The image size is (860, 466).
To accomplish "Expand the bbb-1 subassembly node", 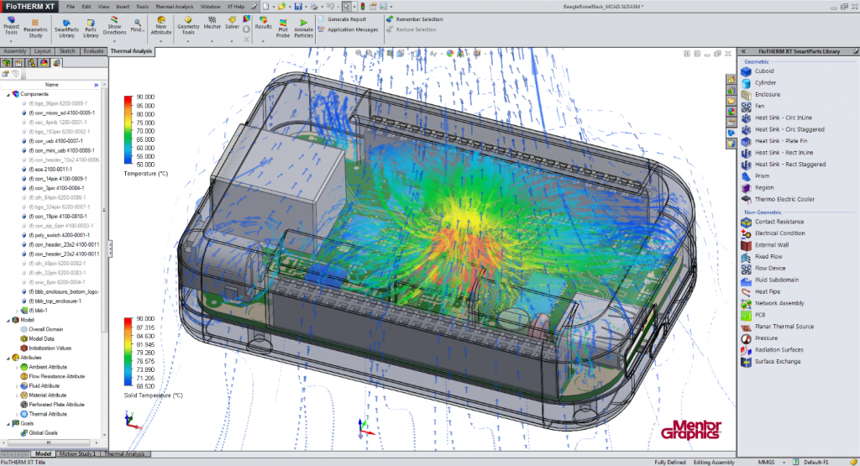I will pos(17,311).
